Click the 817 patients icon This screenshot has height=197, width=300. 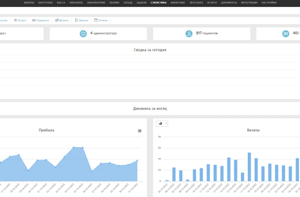coord(188,34)
